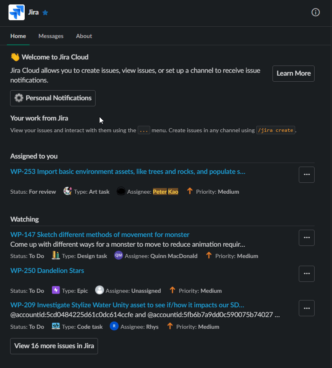Click the gear icon in Personal Notifications
332x368 pixels.
tap(19, 98)
